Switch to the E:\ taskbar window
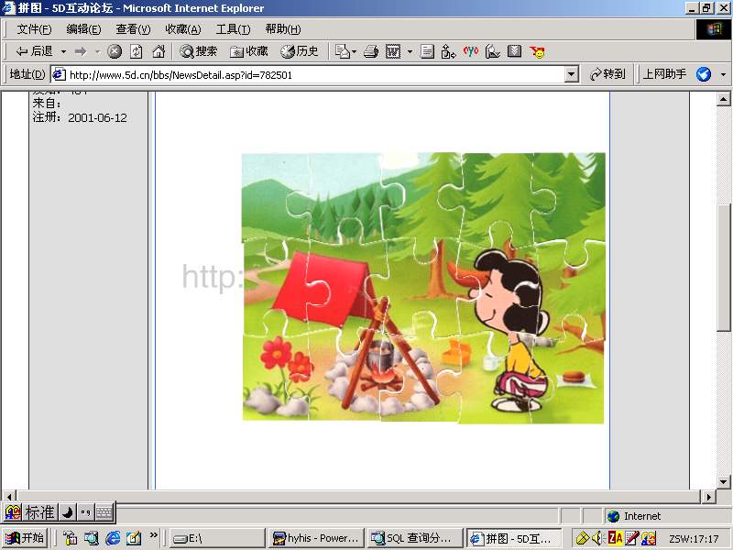This screenshot has height=550, width=733. click(216, 538)
